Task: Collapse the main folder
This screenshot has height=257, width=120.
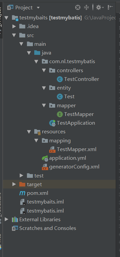Action: [22, 44]
